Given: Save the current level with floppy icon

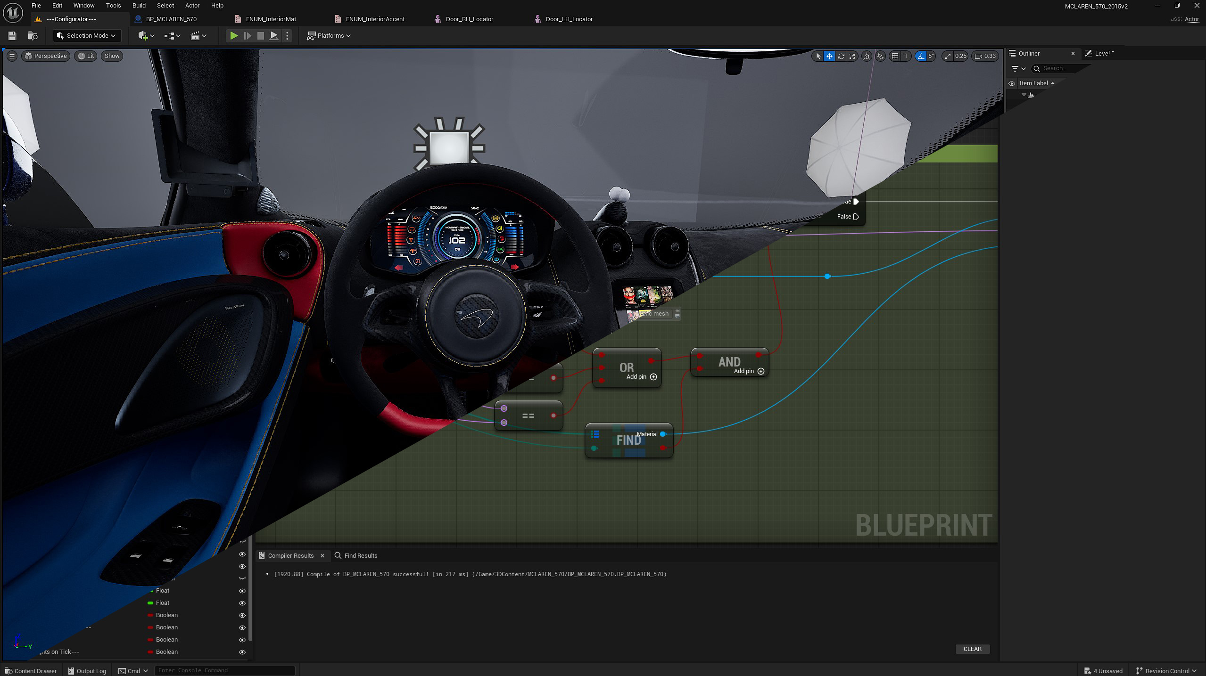Looking at the screenshot, I should pyautogui.click(x=12, y=36).
